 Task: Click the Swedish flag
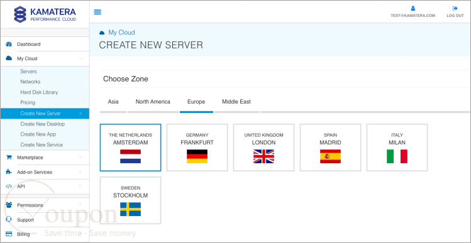(x=130, y=209)
